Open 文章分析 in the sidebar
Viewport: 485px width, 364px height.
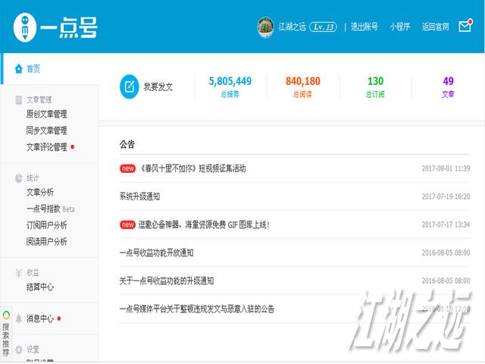click(40, 192)
